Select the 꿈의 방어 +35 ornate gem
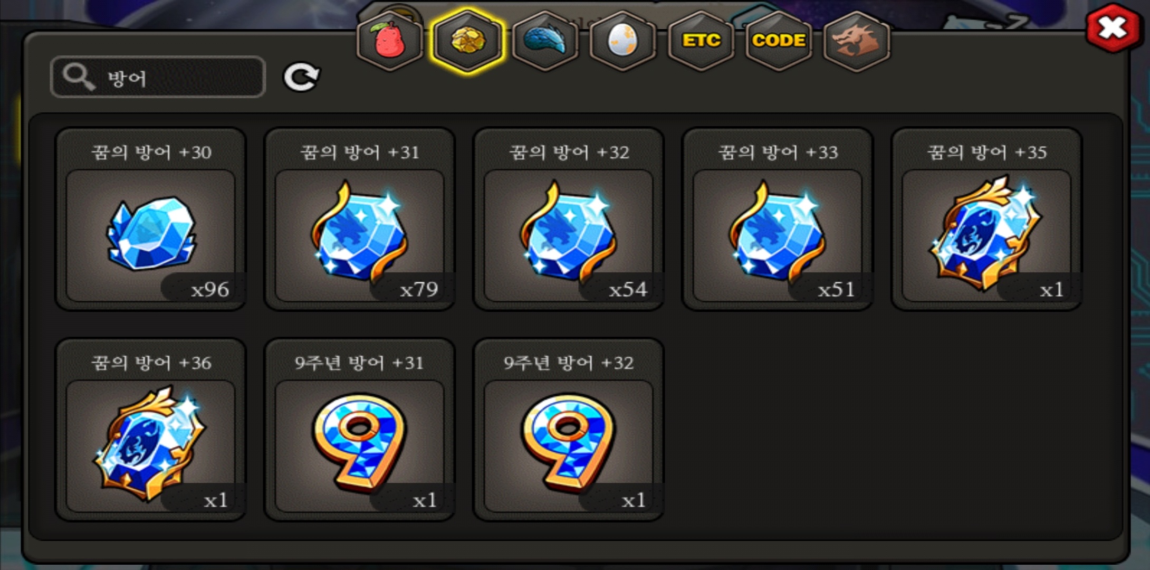This screenshot has width=1150, height=570. (x=986, y=219)
